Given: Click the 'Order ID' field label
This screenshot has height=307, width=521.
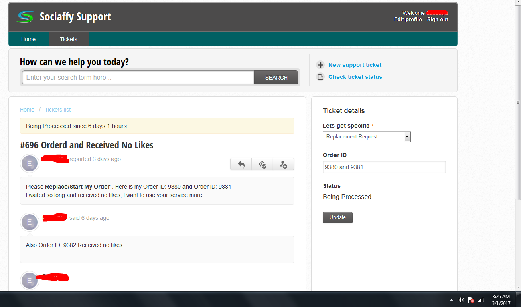Looking at the screenshot, I should [334, 155].
